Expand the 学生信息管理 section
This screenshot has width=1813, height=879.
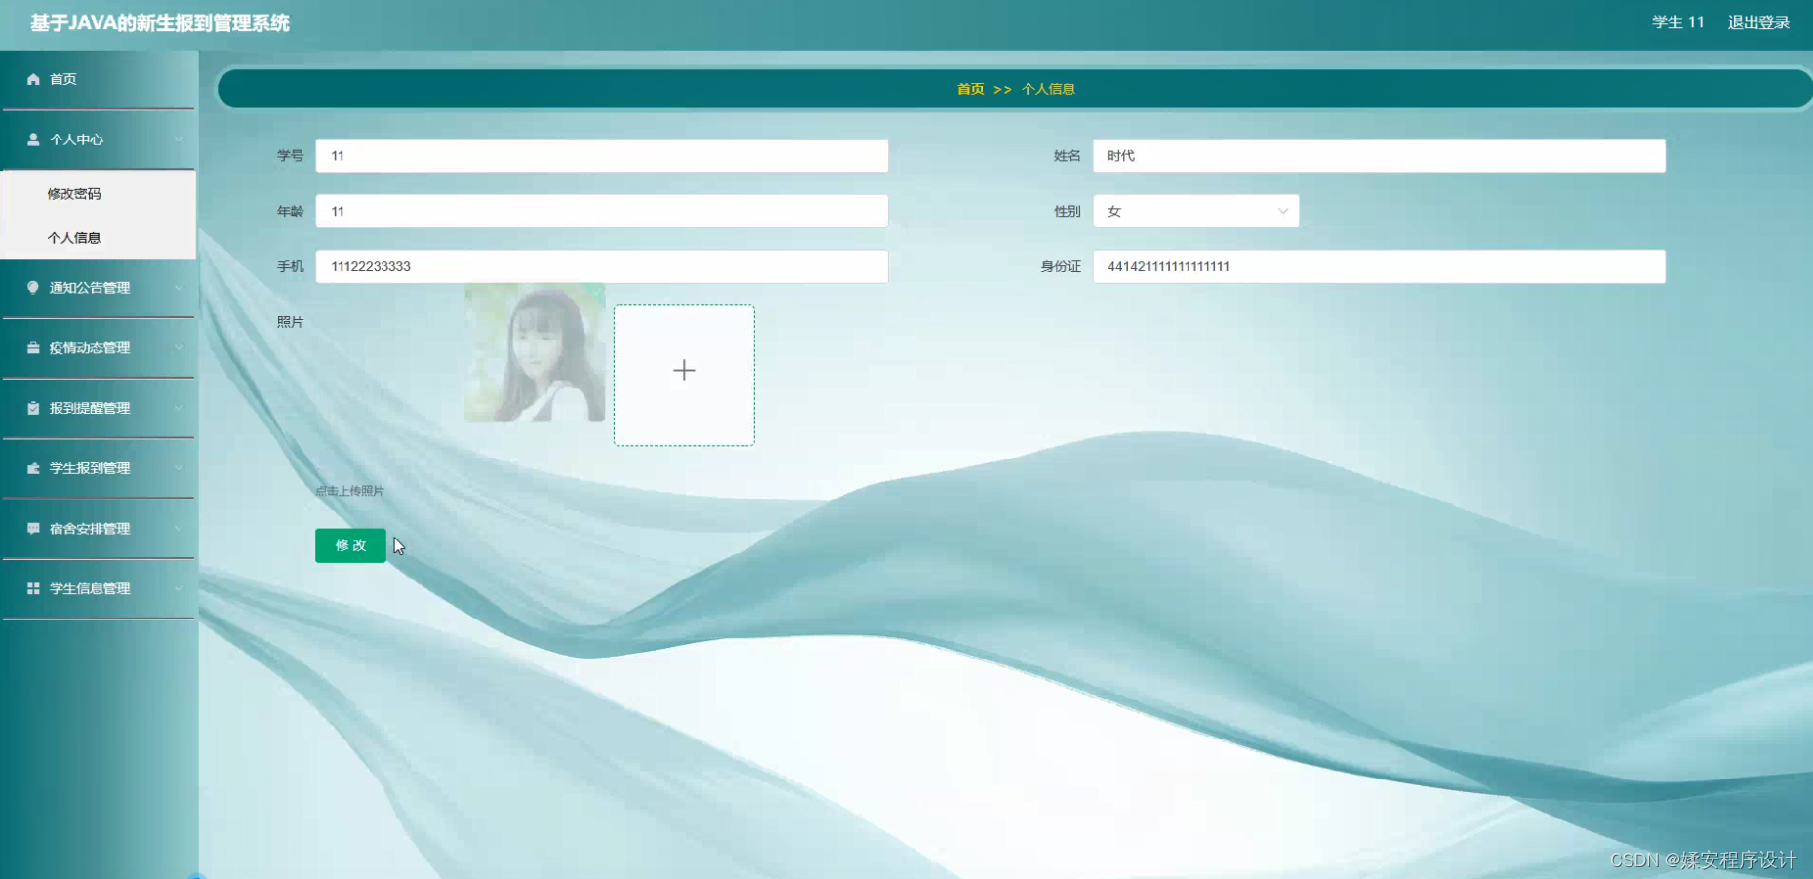[x=98, y=588]
